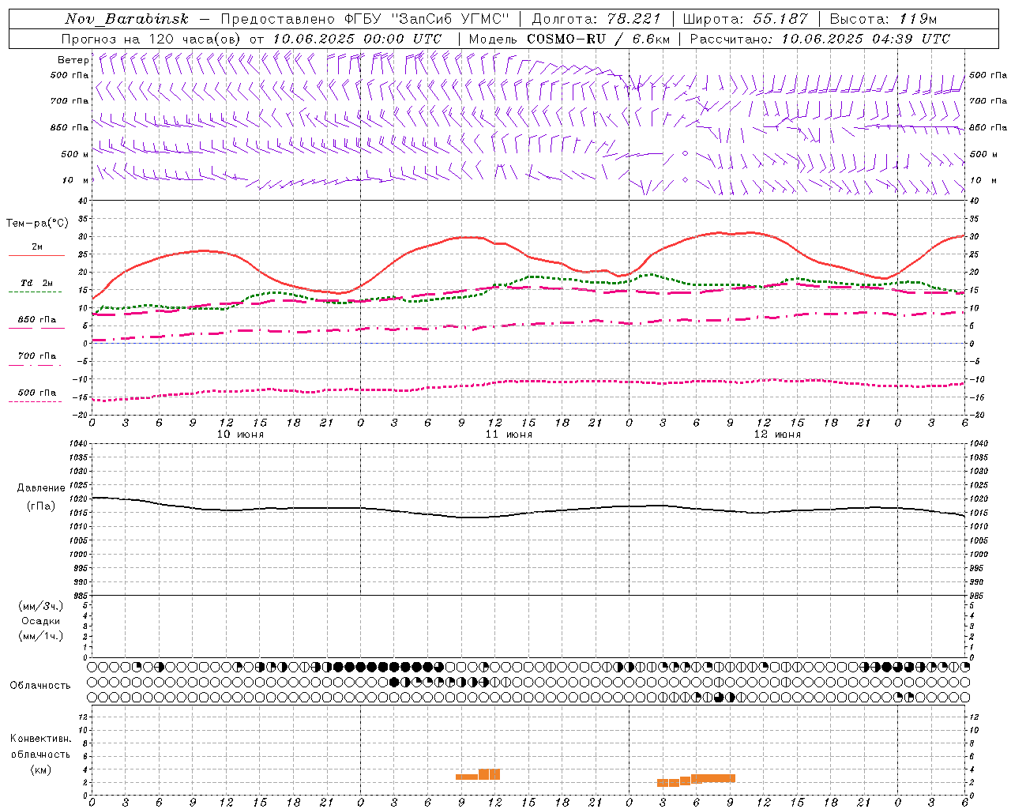The height and width of the screenshot is (809, 1011).
Task: Click the Прогноз на 120 часа(ов) text
Action: click(x=152, y=39)
